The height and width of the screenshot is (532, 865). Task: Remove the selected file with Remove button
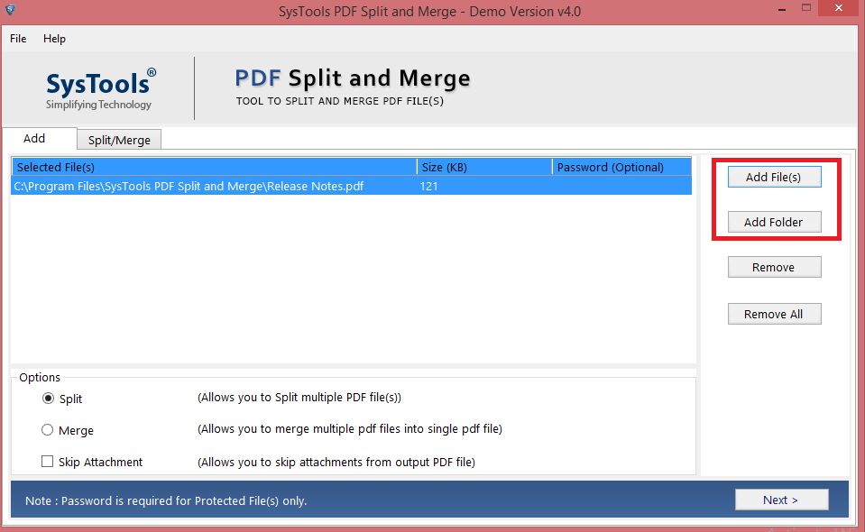[x=774, y=268]
